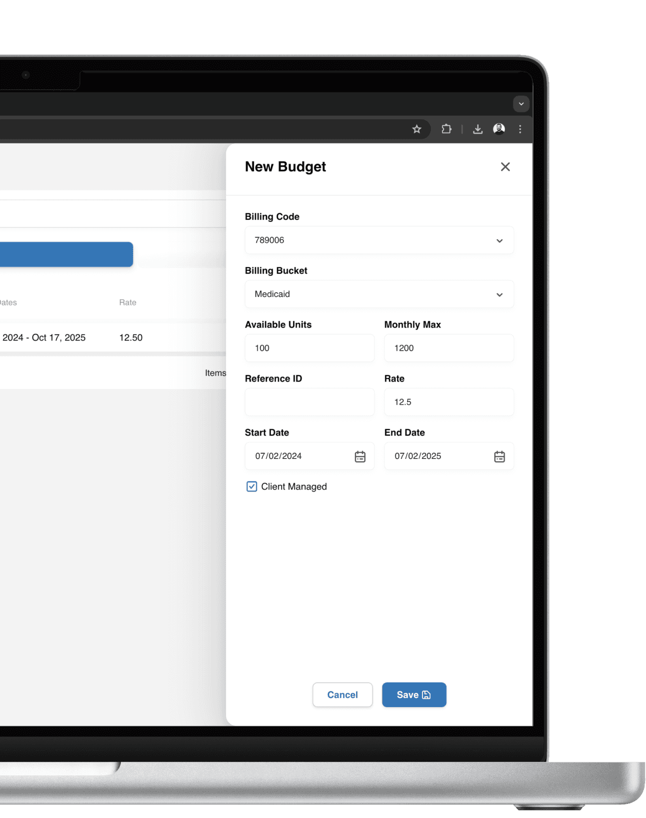
Task: Click the browser profile avatar
Action: 499,129
